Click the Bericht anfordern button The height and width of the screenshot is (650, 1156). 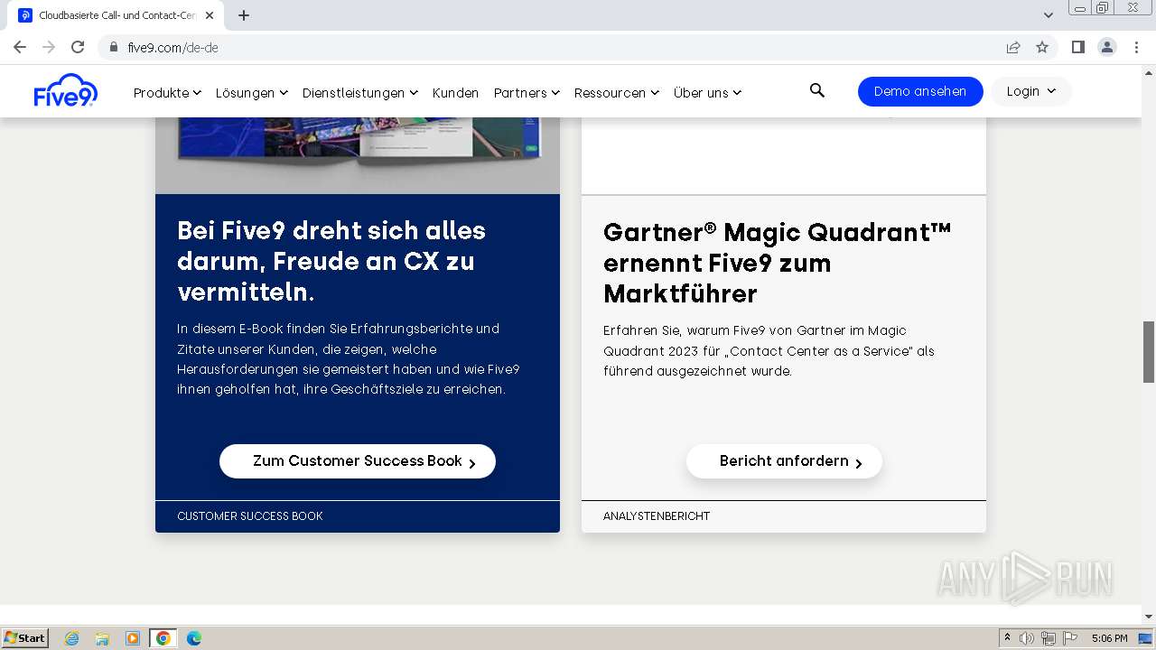tap(784, 461)
